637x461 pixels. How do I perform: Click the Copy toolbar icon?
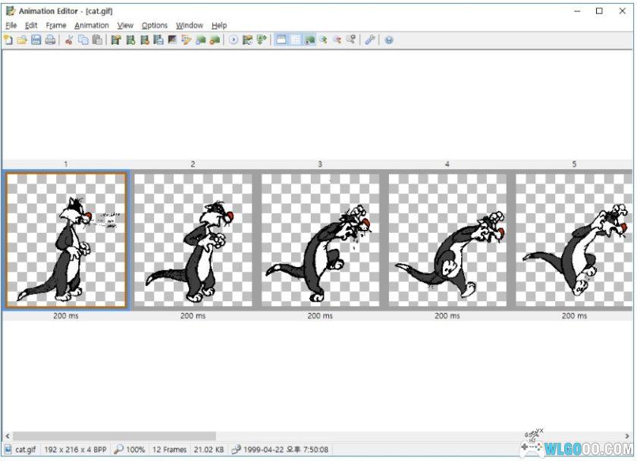point(83,40)
